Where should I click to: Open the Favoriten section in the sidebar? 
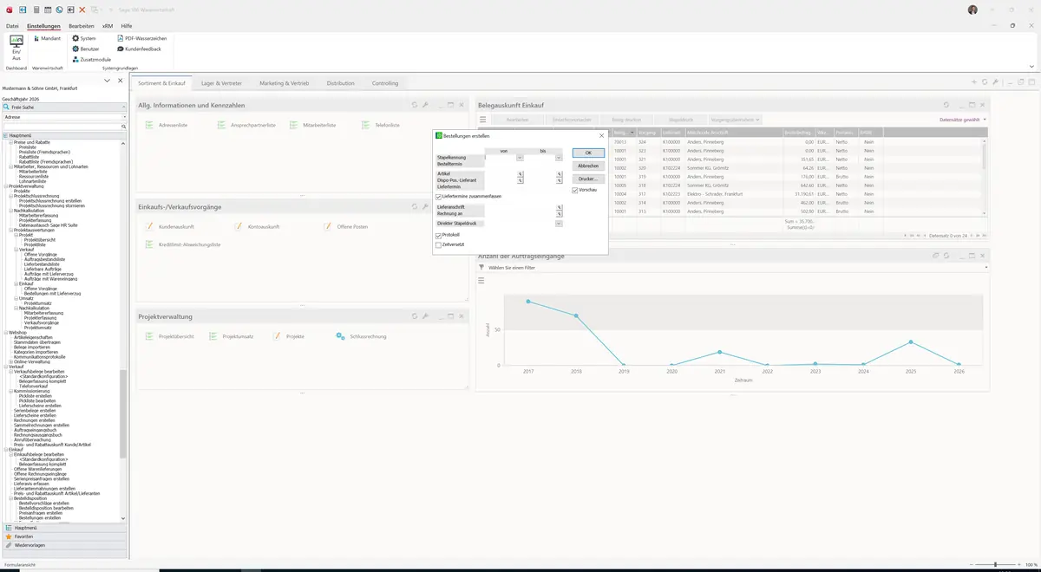[x=64, y=536]
